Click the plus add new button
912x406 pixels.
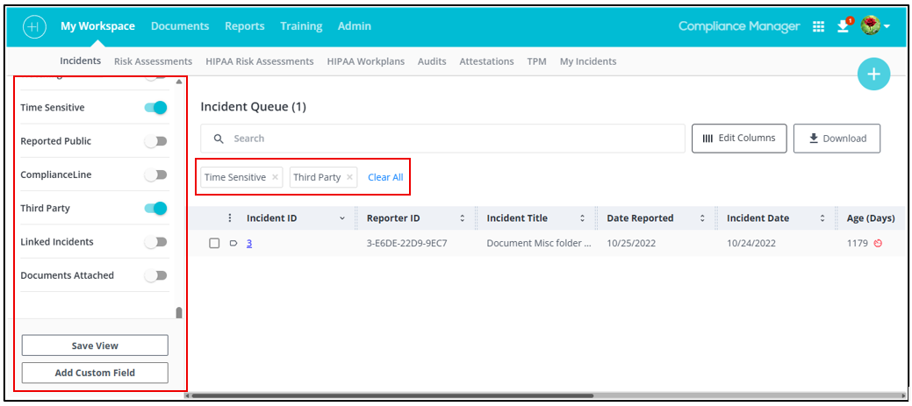point(873,75)
